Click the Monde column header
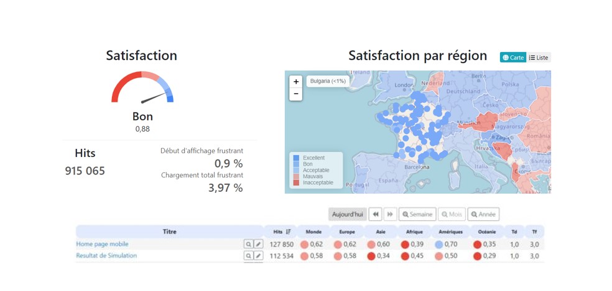Viewport: 612px width, 291px height. (314, 231)
